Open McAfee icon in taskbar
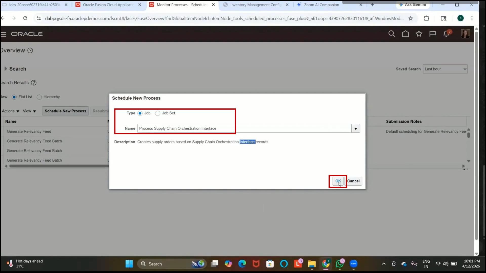 (256, 264)
